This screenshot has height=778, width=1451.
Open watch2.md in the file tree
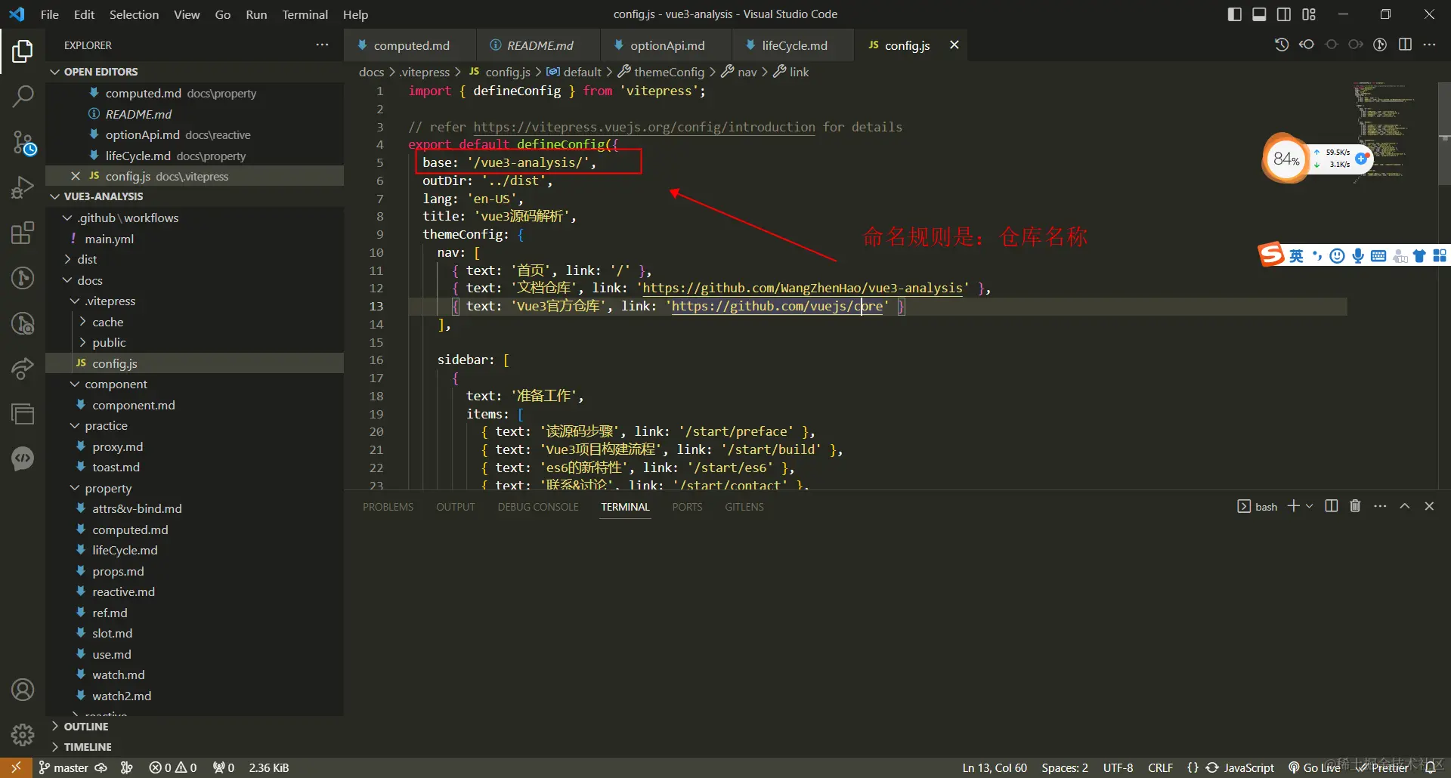click(x=122, y=696)
